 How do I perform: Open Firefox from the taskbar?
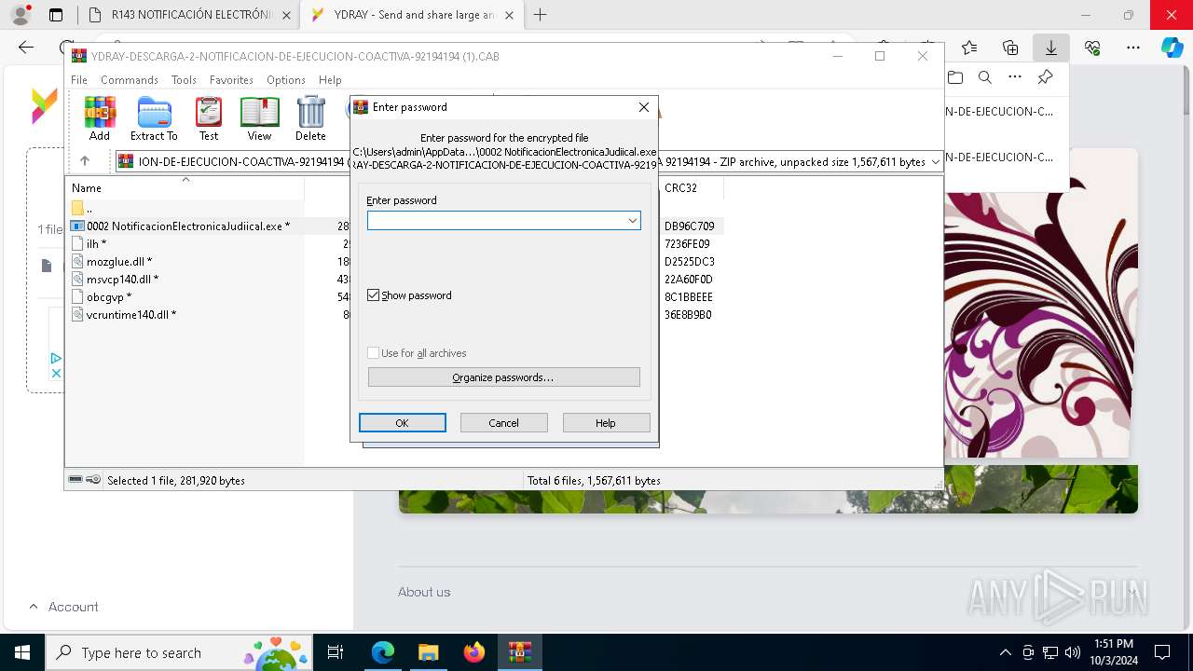click(473, 652)
